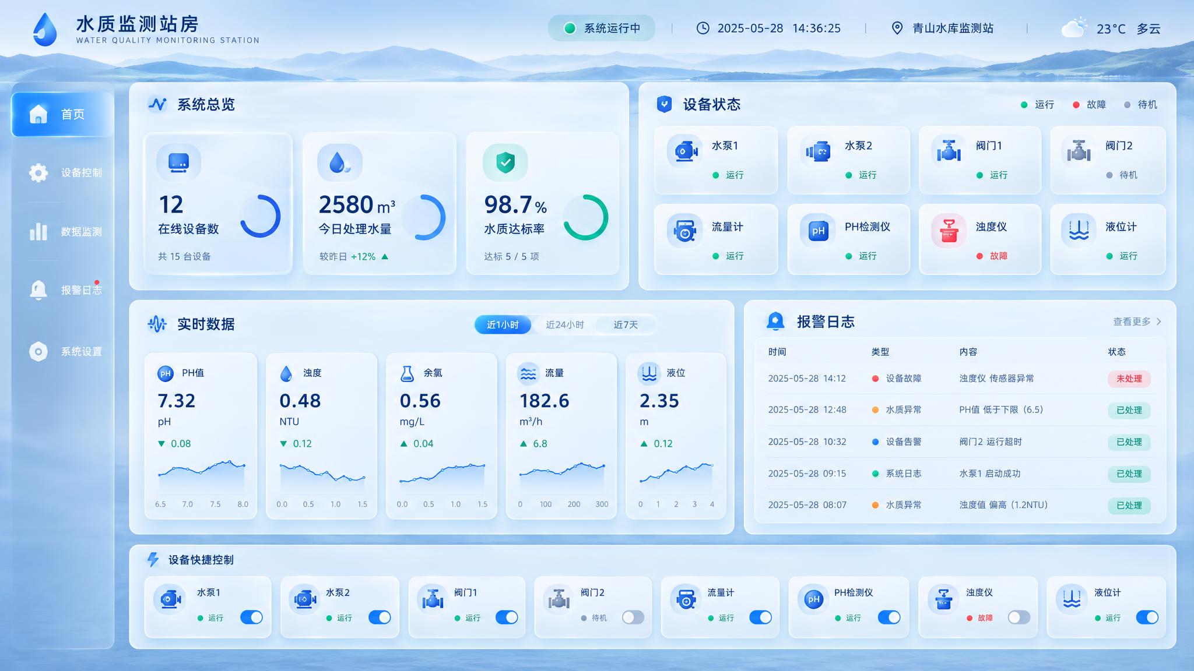Toggle the 水泵2 quick control switch
The image size is (1194, 671).
point(380,617)
